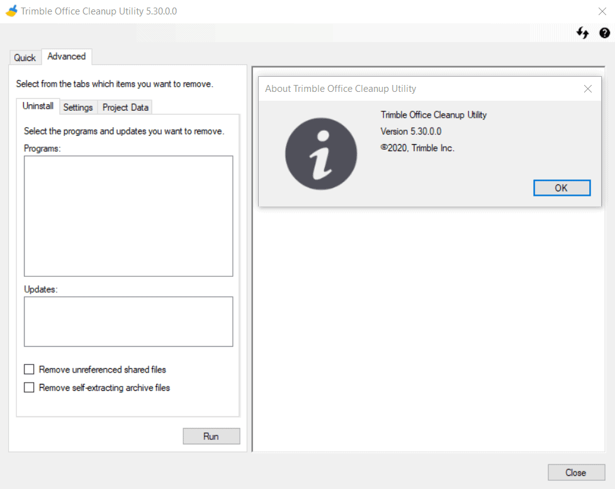
Task: Open the help question mark icon
Action: pyautogui.click(x=604, y=33)
